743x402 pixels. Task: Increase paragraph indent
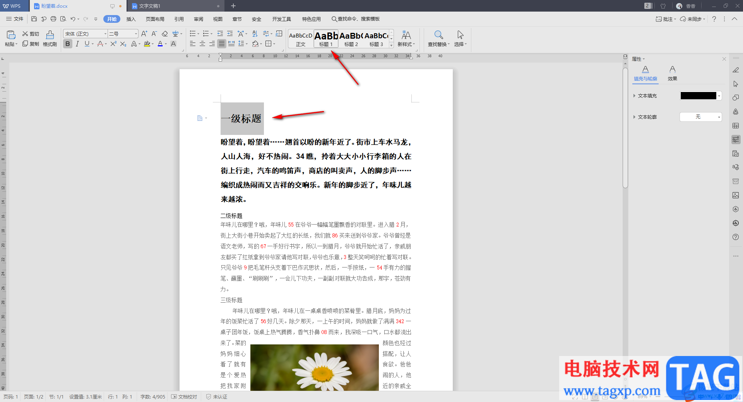pos(230,34)
